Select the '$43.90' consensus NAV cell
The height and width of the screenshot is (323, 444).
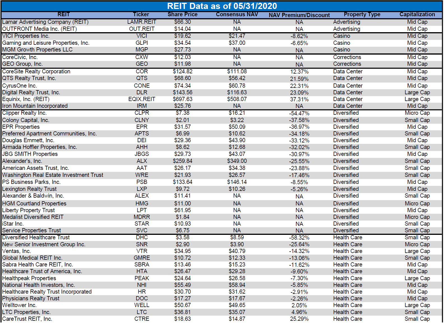237,140
